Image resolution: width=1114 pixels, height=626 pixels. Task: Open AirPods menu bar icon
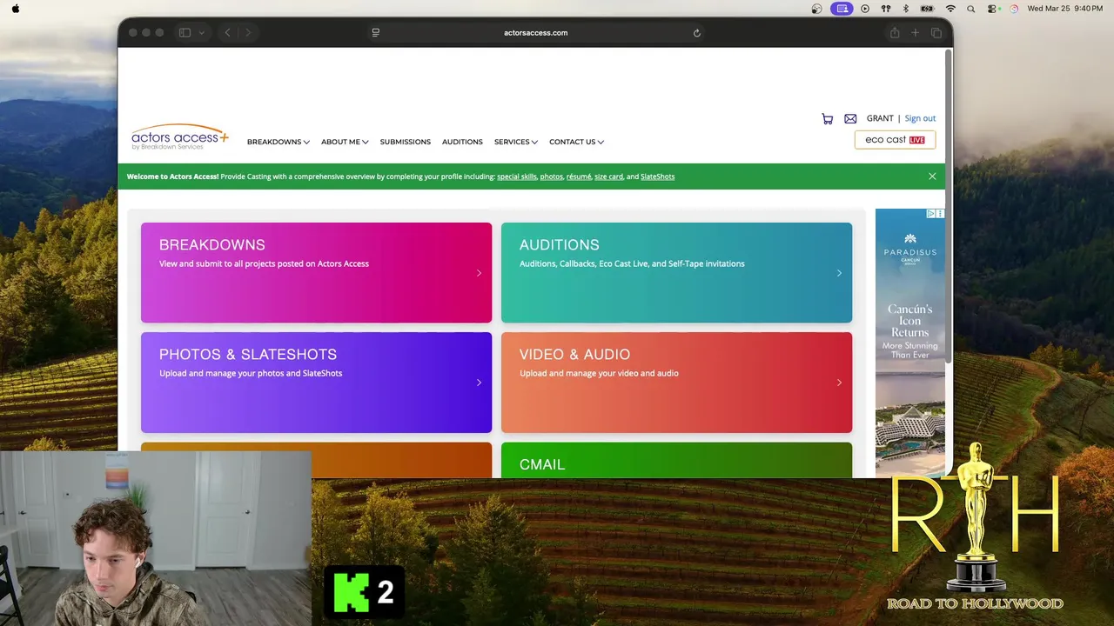[x=886, y=9]
